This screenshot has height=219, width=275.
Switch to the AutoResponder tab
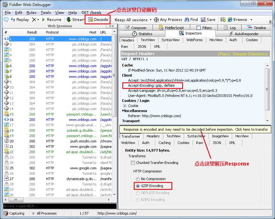click(244, 34)
